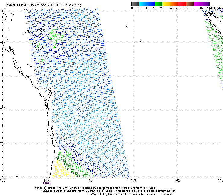Select the gray 0-5 knots color swatch

coord(135,4)
